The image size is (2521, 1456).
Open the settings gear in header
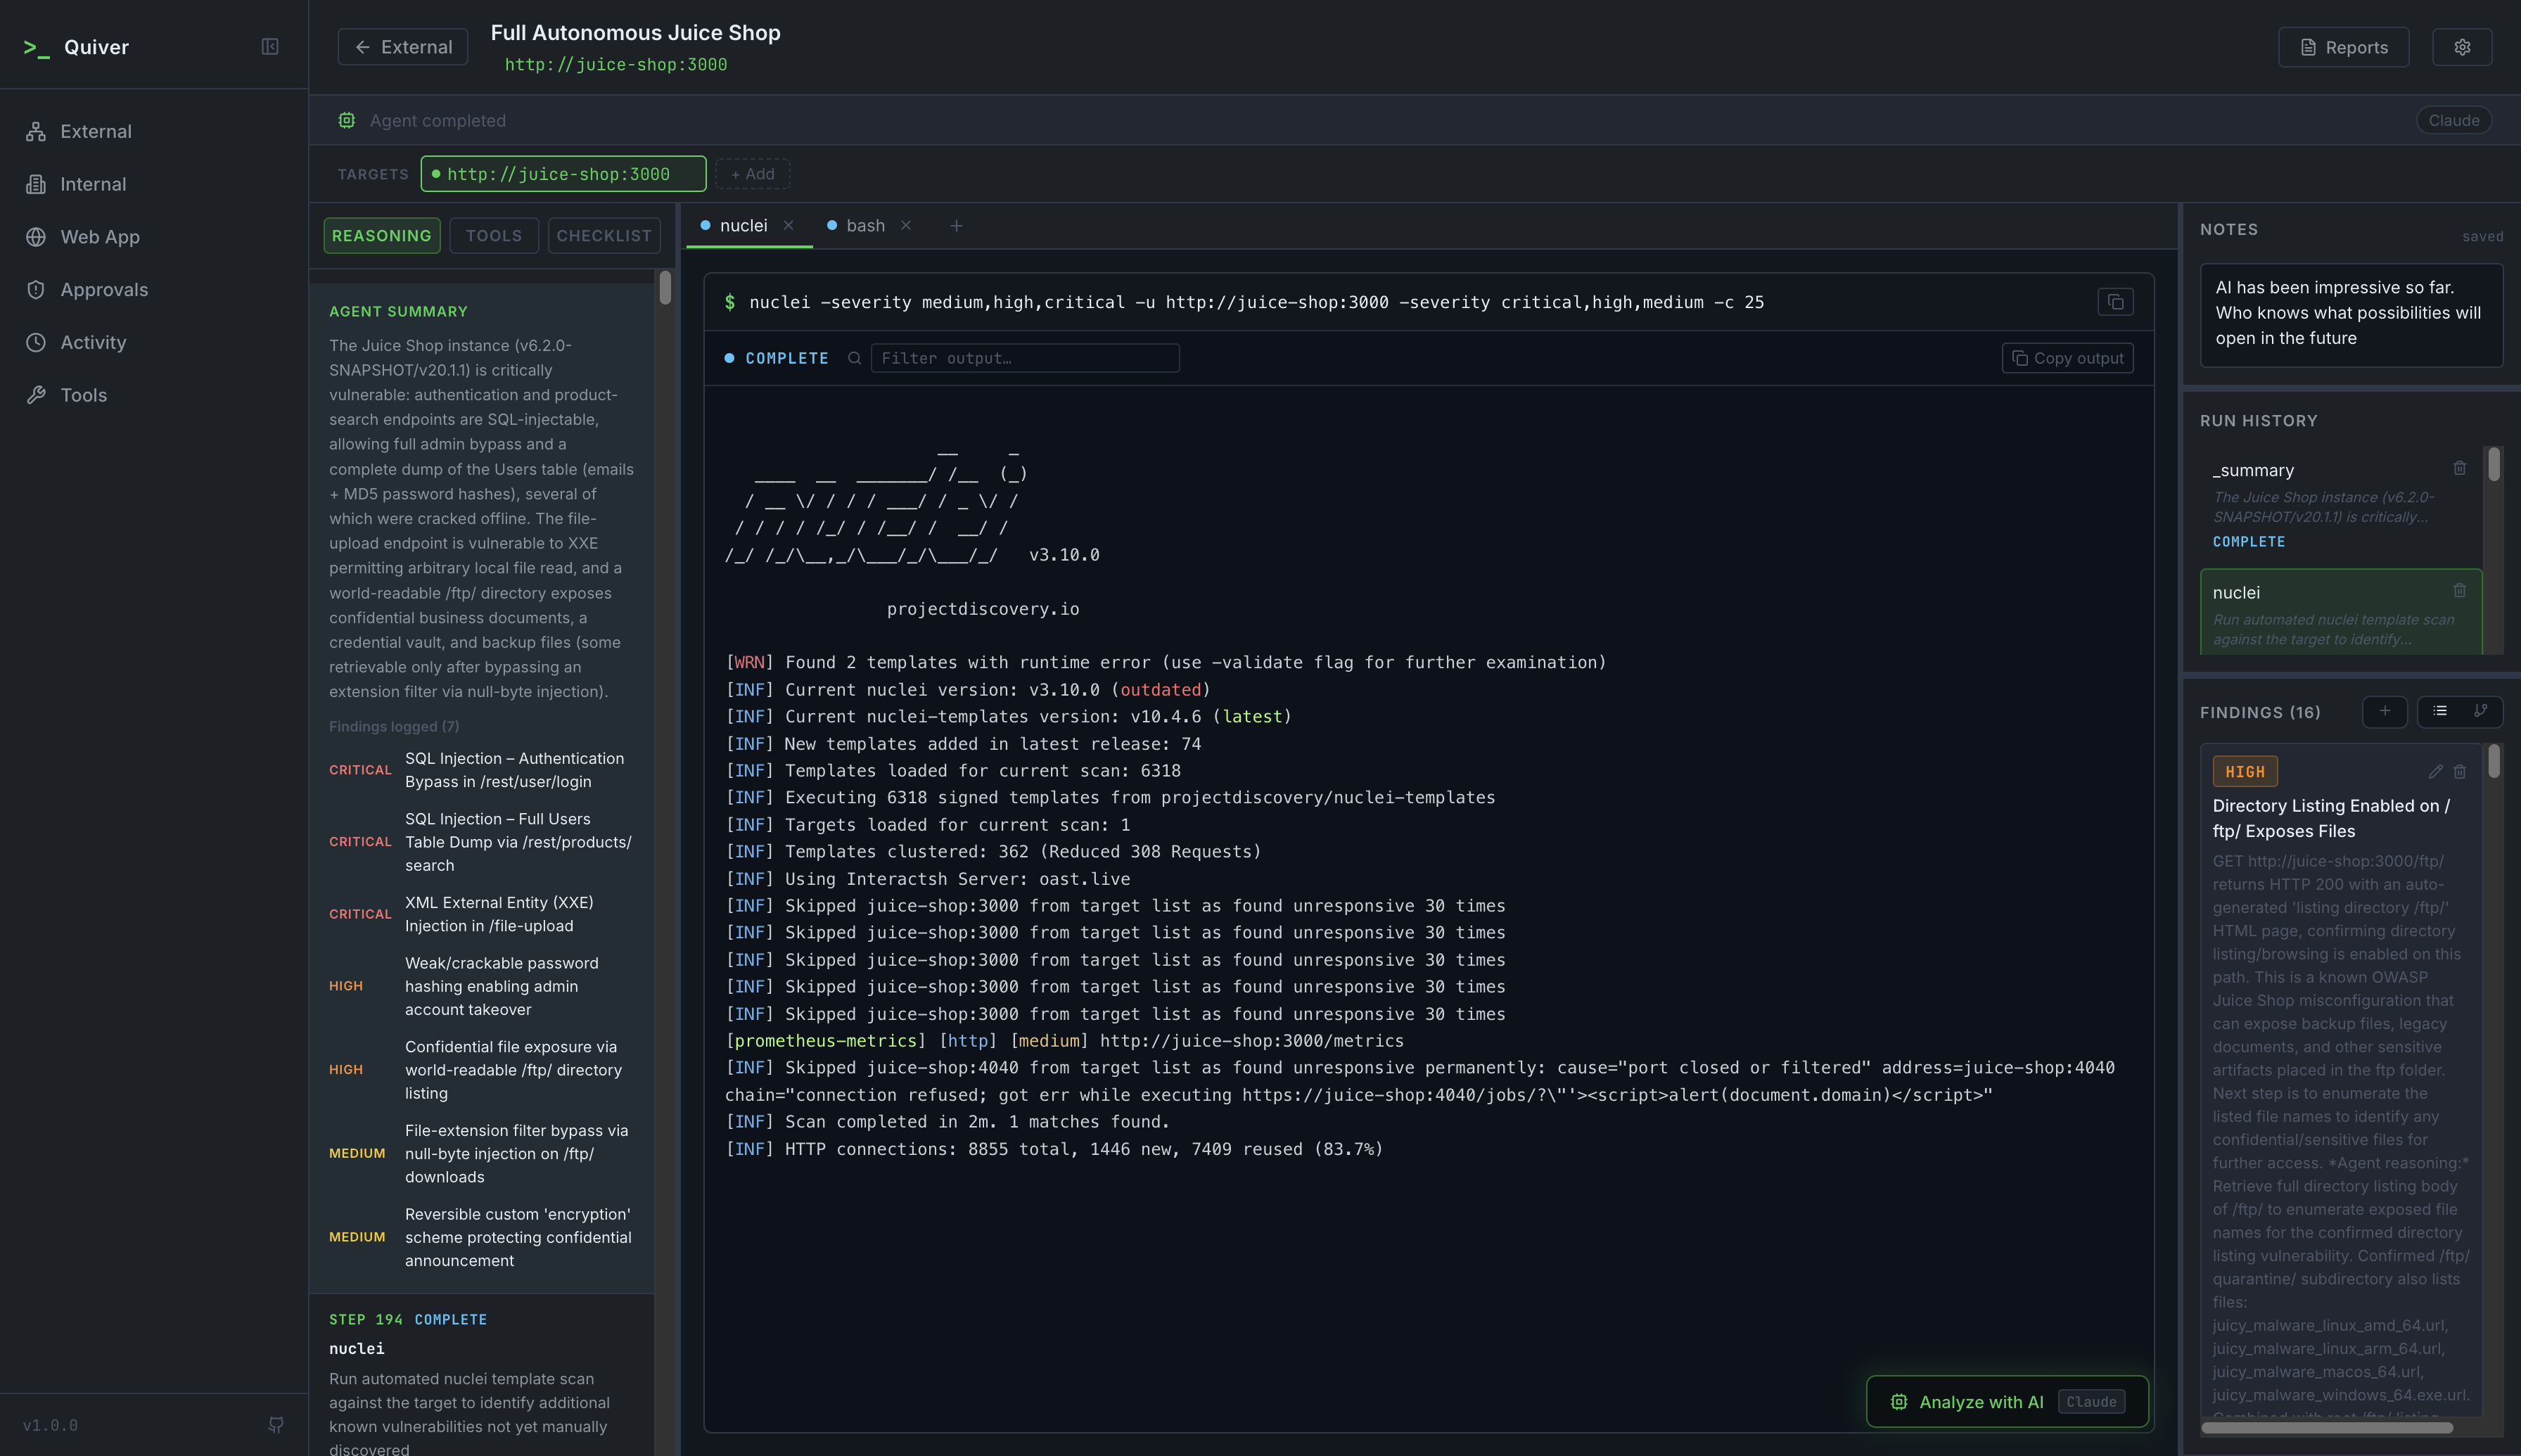pos(2462,47)
